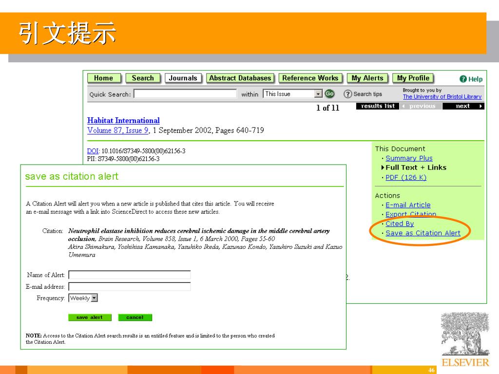Click the cancel button
The image size is (499, 374).
pyautogui.click(x=135, y=318)
